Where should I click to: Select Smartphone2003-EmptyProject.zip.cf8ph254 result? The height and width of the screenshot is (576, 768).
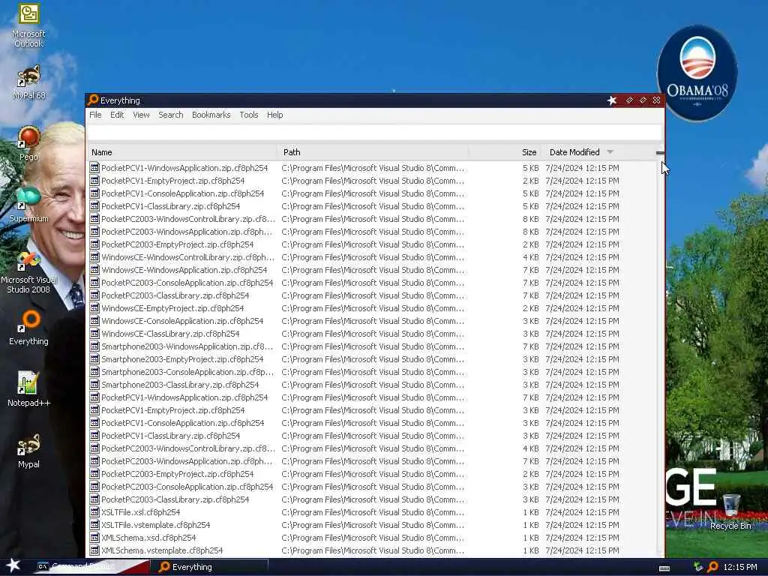click(x=355, y=359)
